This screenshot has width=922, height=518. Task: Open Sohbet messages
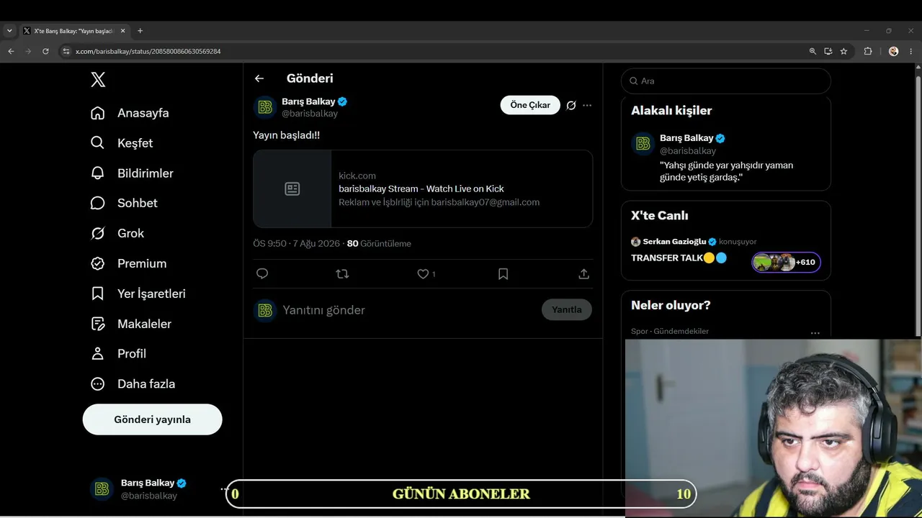tap(124, 203)
